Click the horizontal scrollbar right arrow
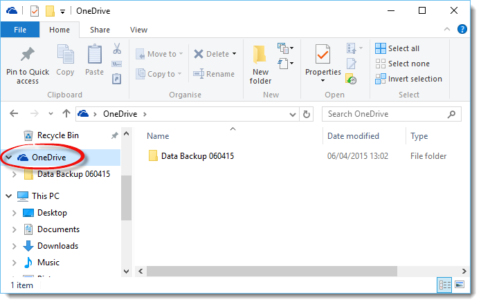481x304 pixels. (x=464, y=271)
